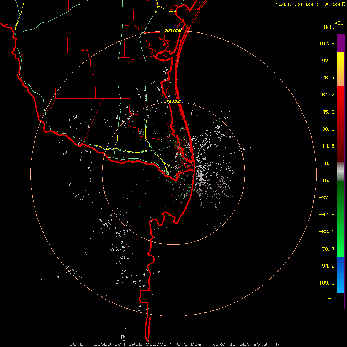The height and width of the screenshot is (347, 347).
Task: Click the 14.5 legend value
Action: (x=328, y=146)
